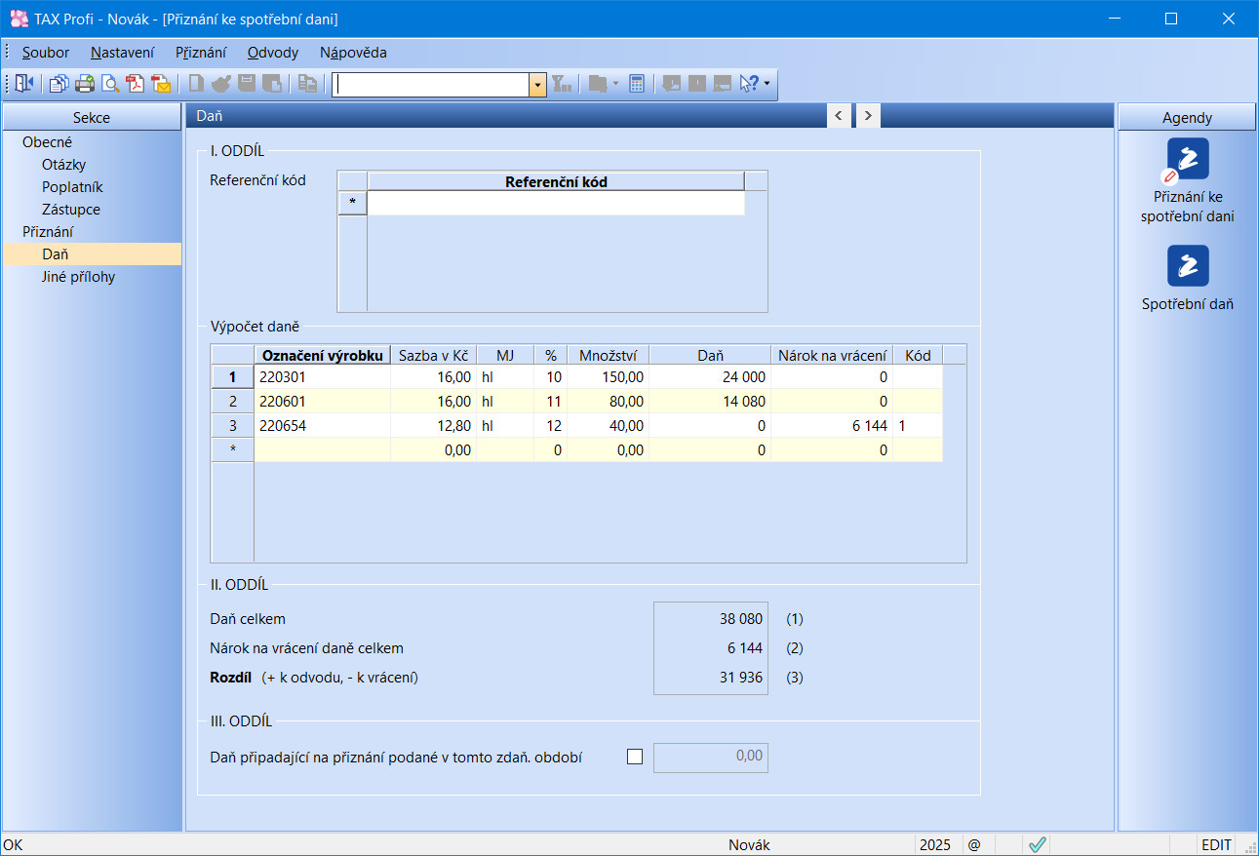Open Spotřební daň agenda icon
The image size is (1259, 856).
(x=1187, y=265)
